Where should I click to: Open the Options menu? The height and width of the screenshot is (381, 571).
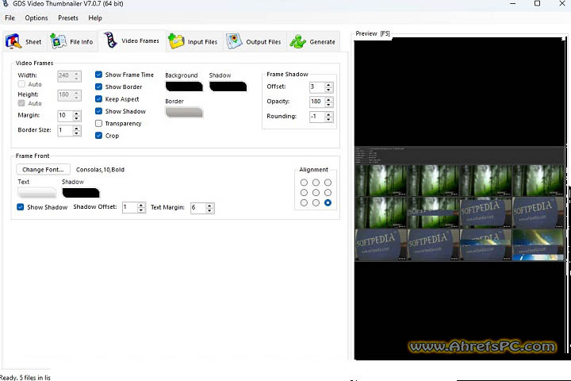pyautogui.click(x=36, y=18)
